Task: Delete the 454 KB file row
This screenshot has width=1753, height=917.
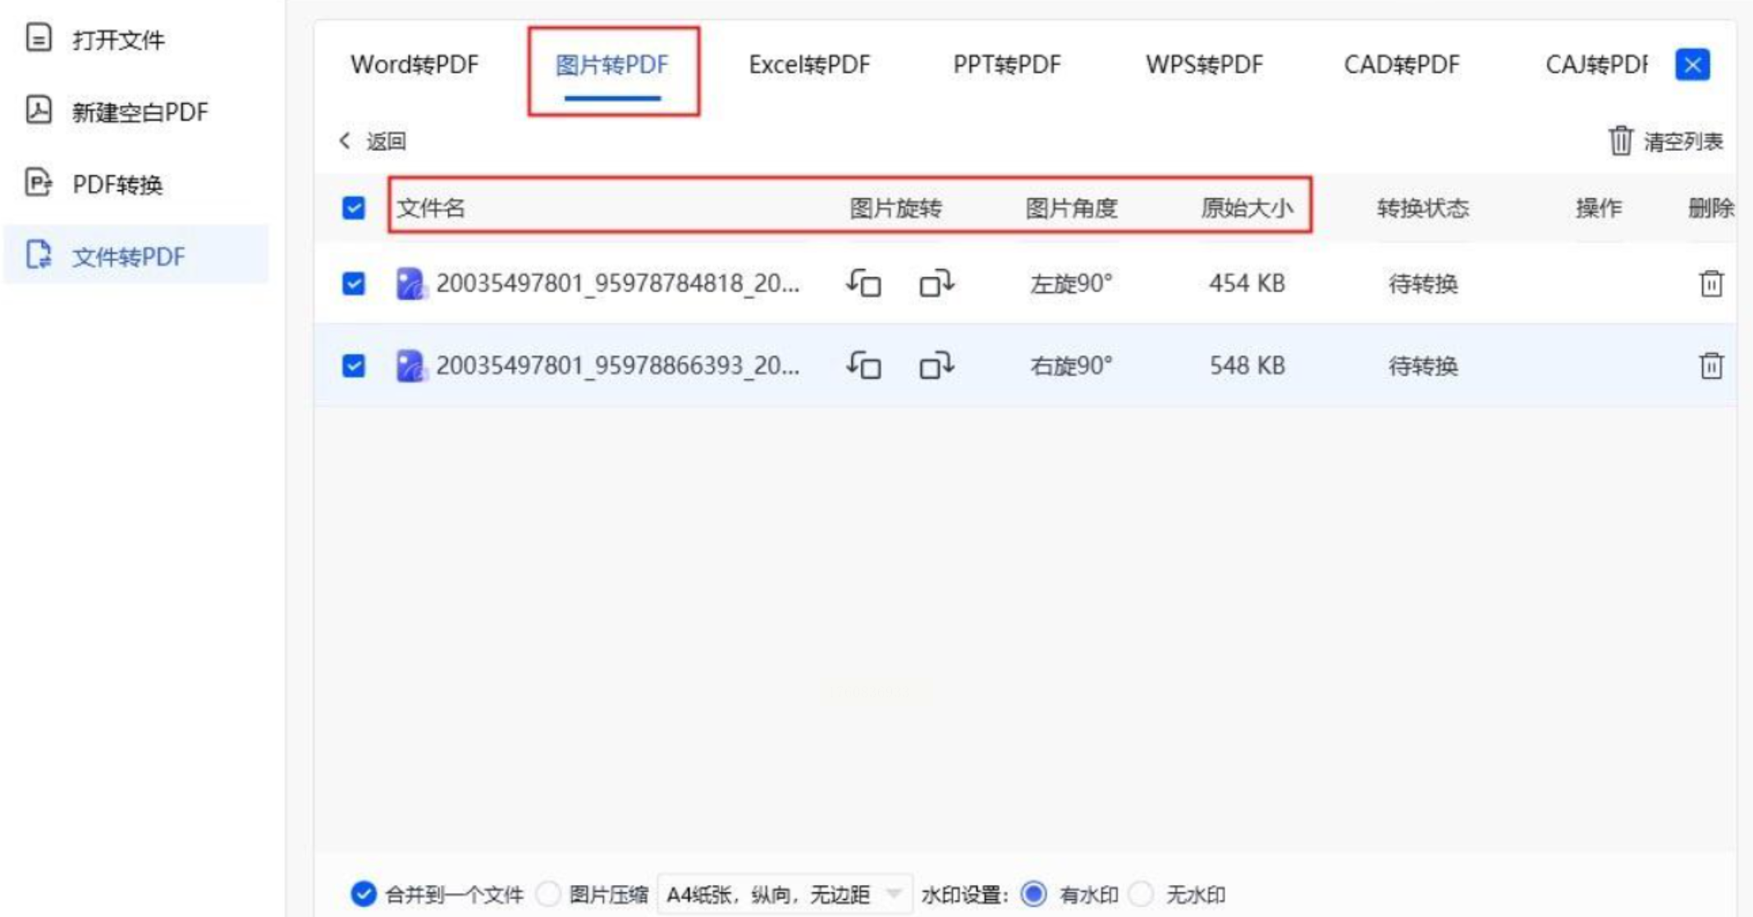Action: [1710, 284]
